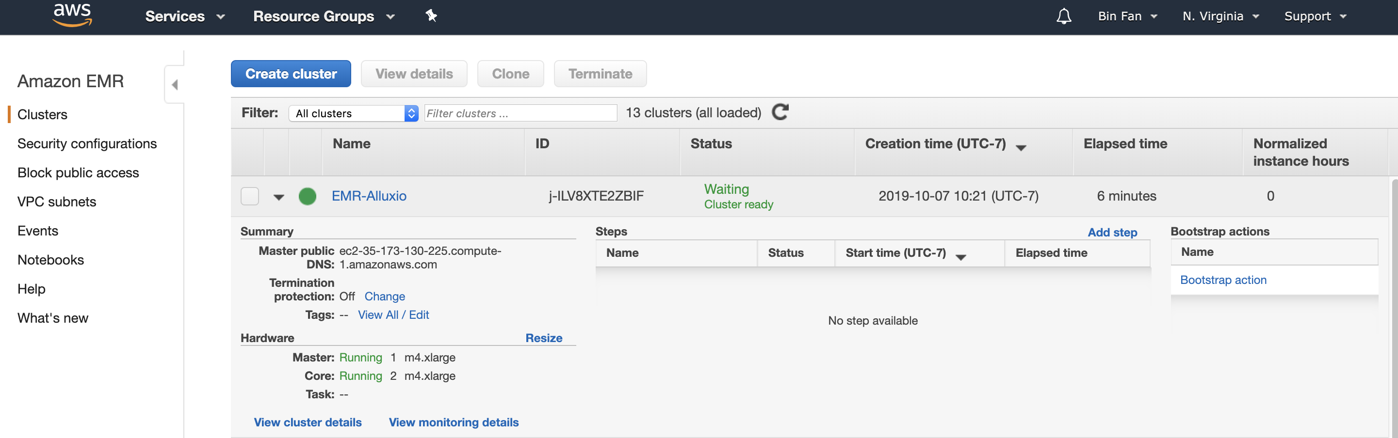Click the Steps table Name header

click(x=622, y=252)
